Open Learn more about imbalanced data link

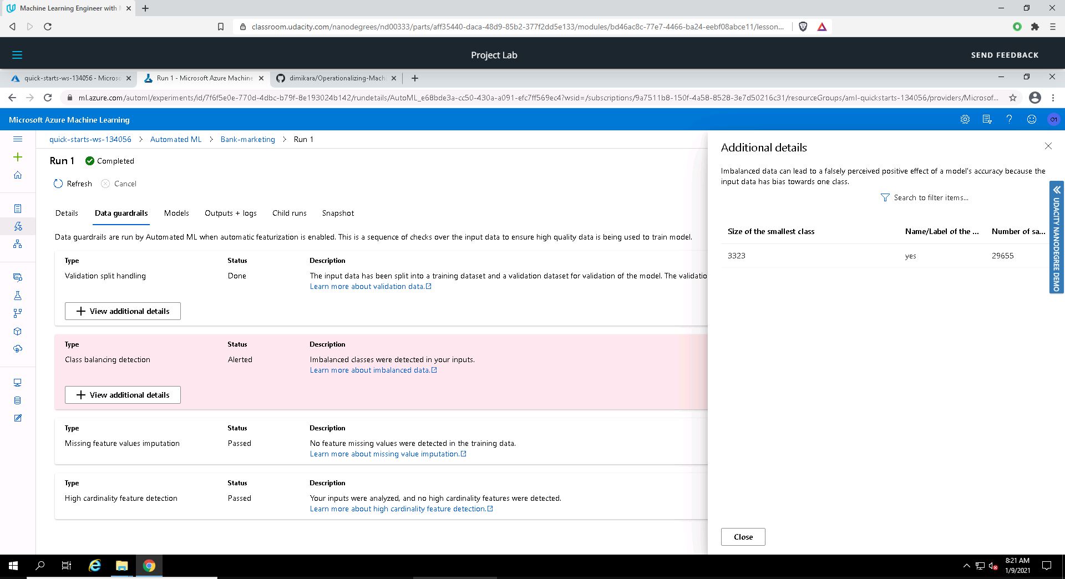click(370, 370)
